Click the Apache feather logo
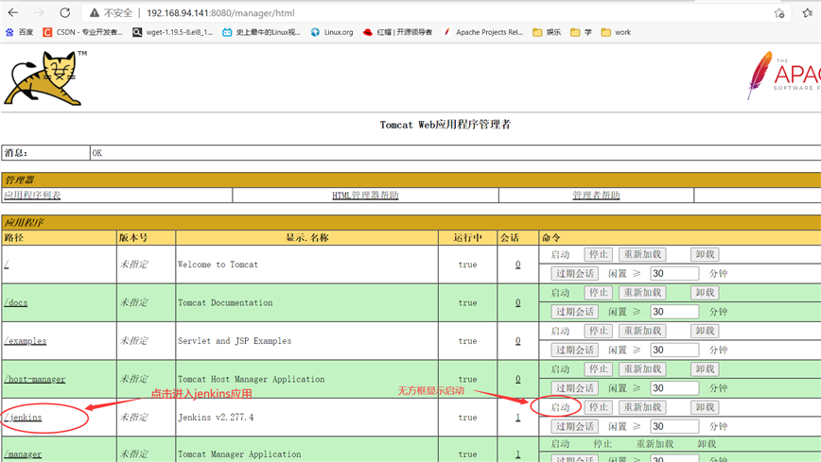Screen dimensions: 821x462 (783, 76)
